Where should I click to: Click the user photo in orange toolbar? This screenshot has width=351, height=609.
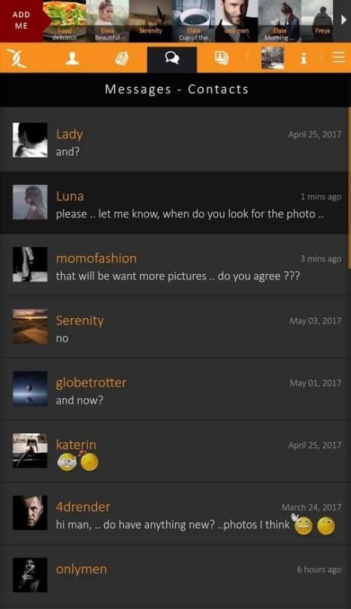tap(272, 58)
